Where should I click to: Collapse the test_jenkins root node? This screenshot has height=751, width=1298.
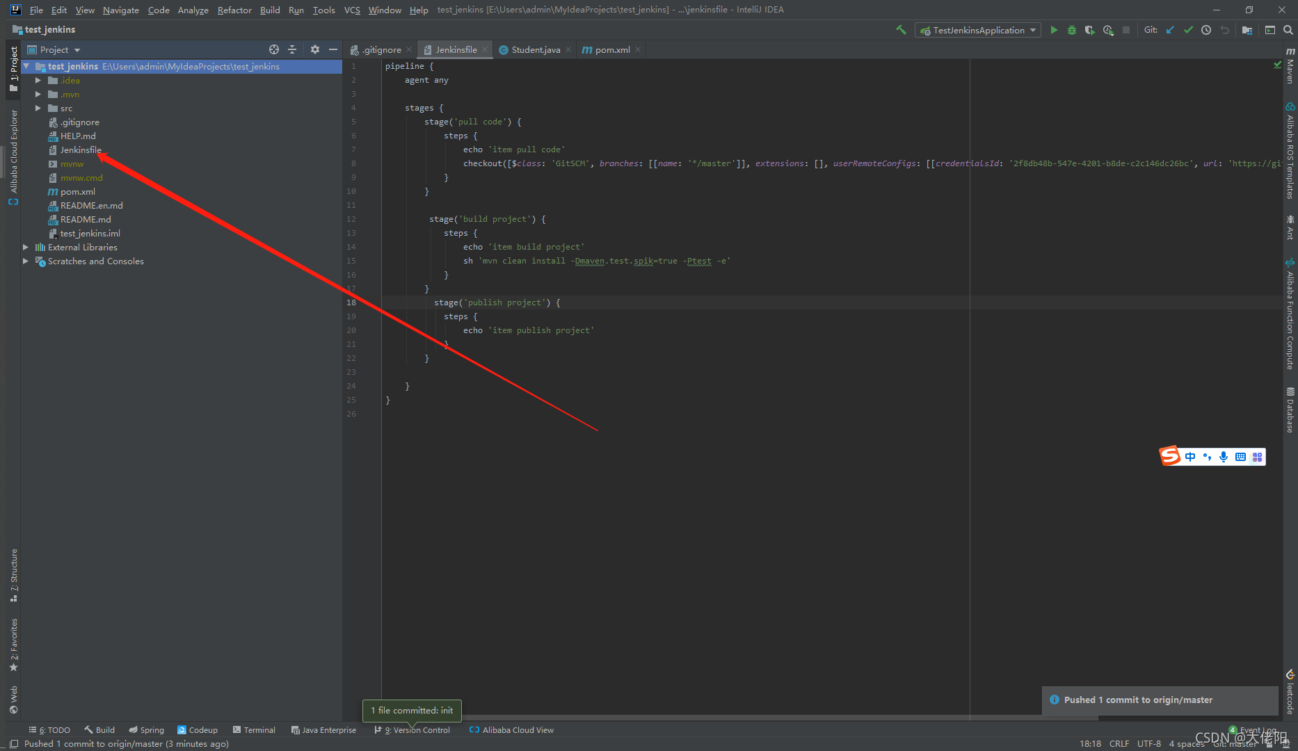click(26, 67)
